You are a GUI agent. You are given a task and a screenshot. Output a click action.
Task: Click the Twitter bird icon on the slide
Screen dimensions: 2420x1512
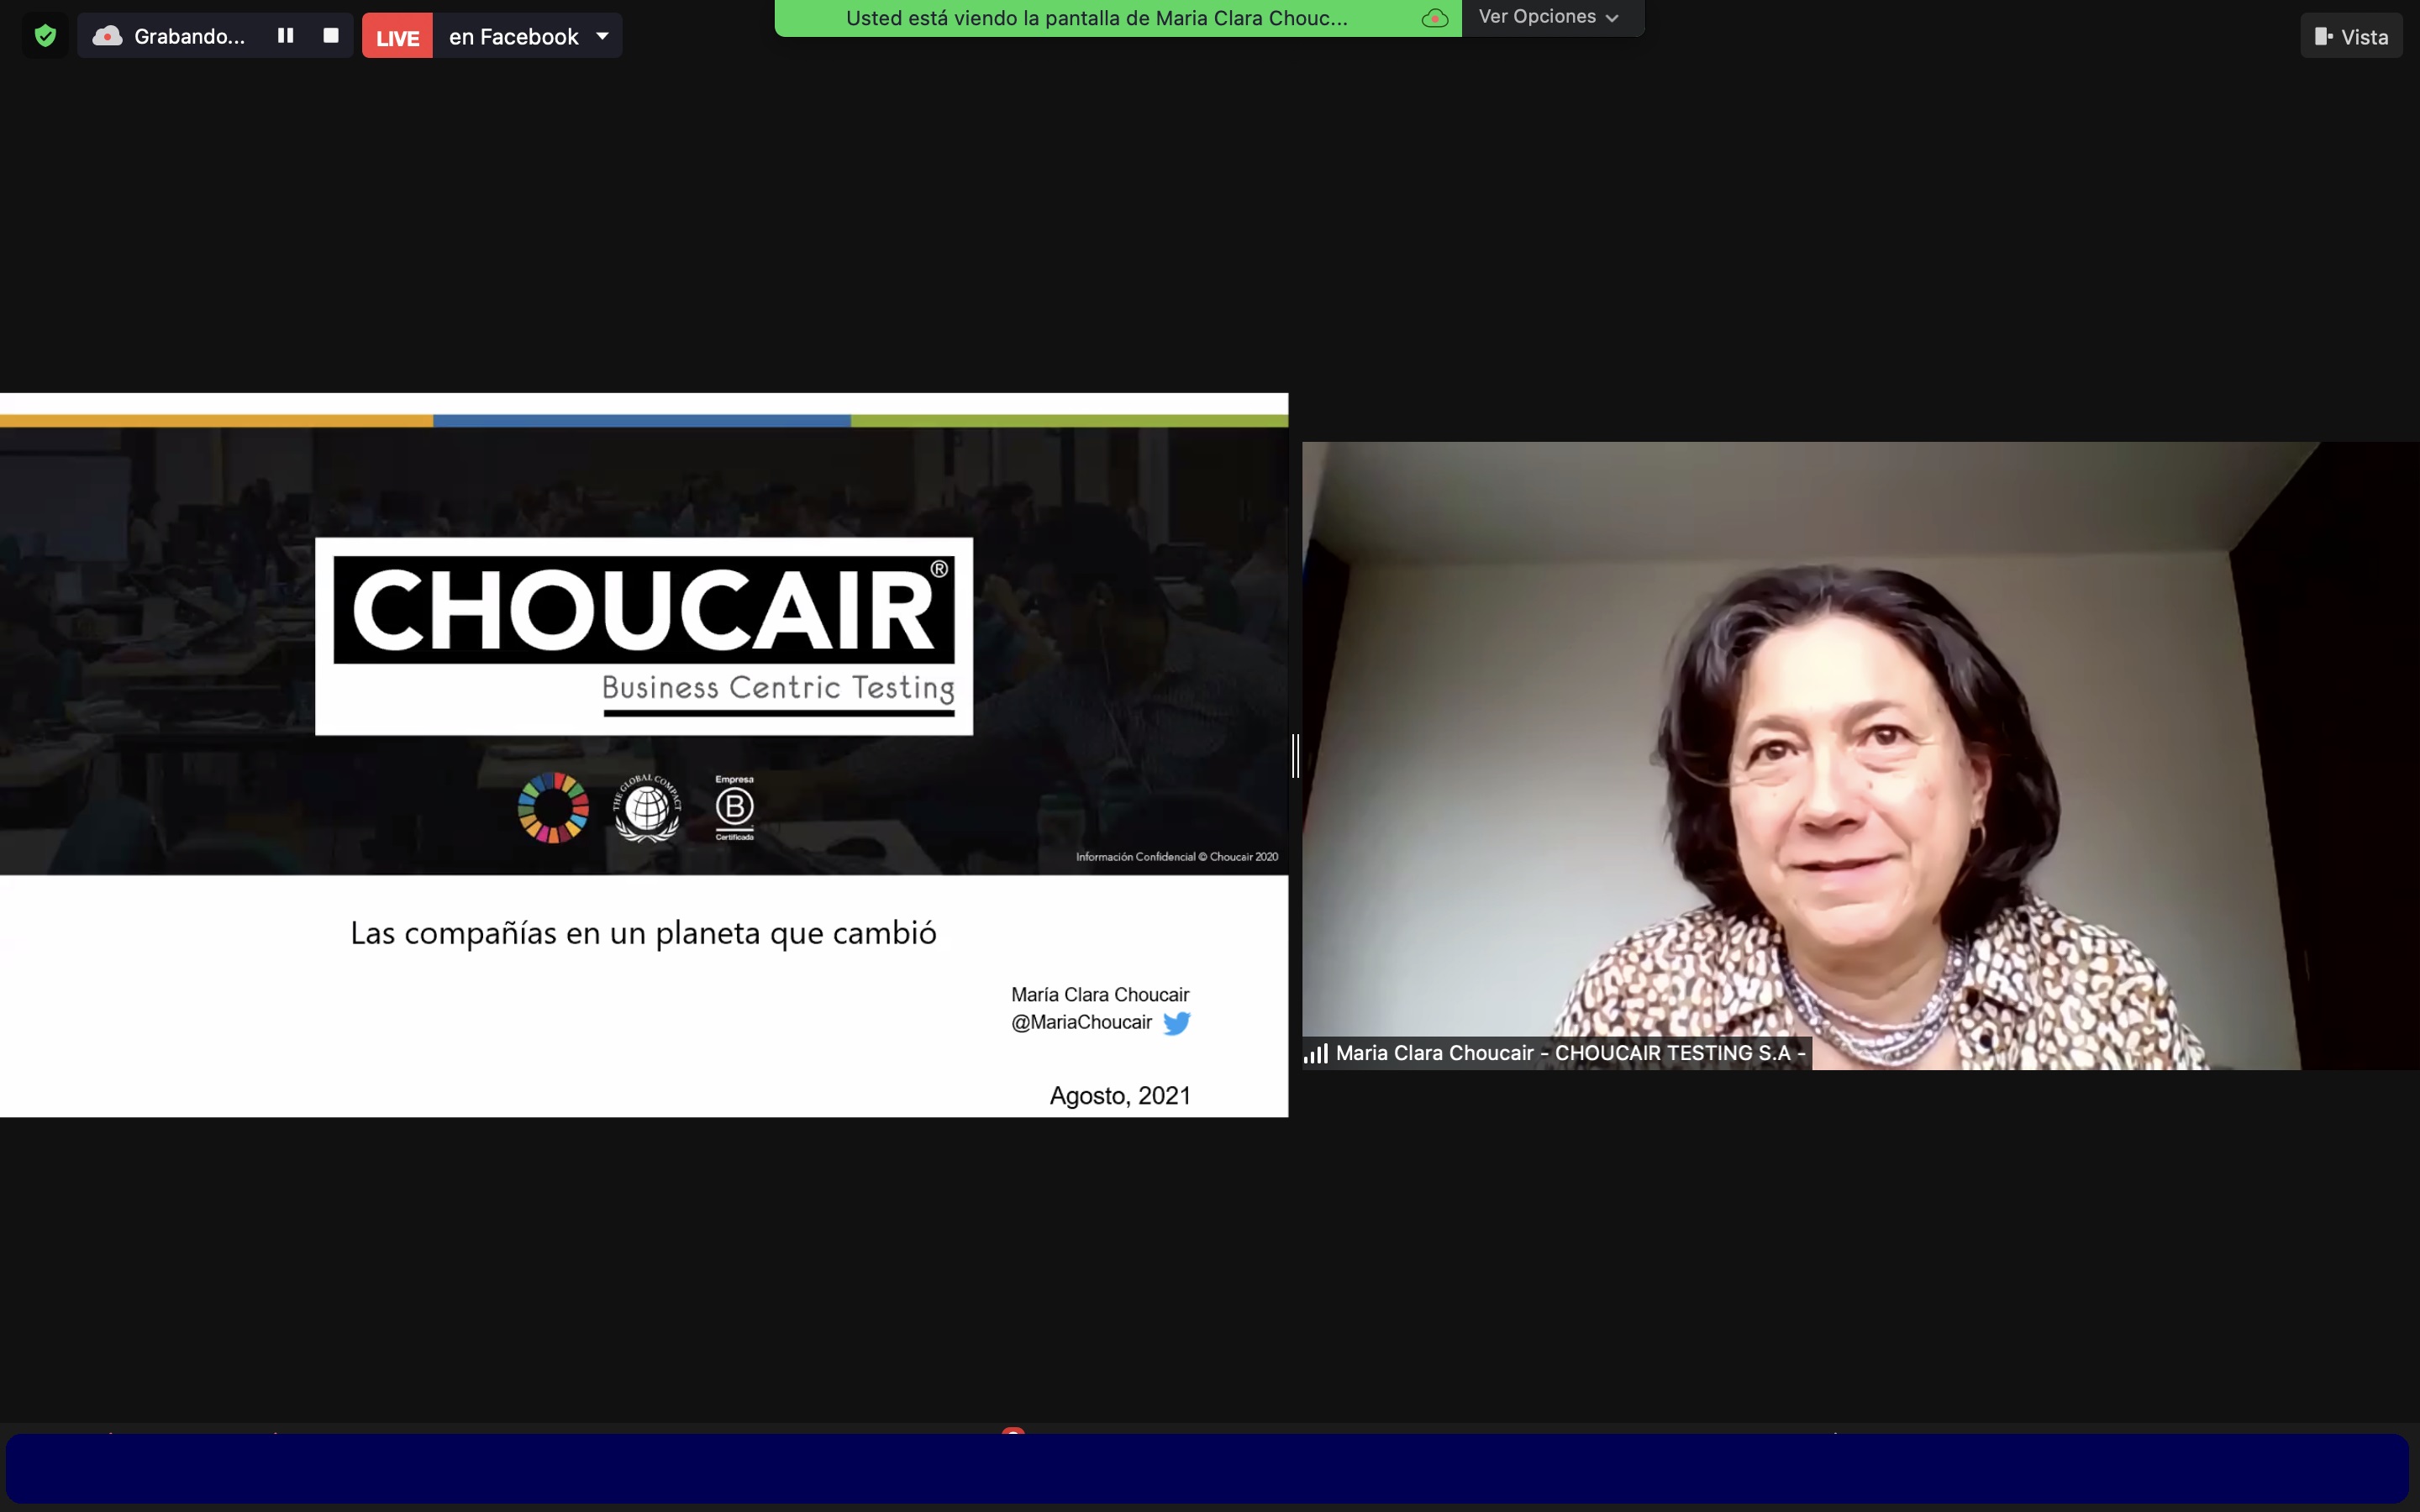pyautogui.click(x=1177, y=1023)
